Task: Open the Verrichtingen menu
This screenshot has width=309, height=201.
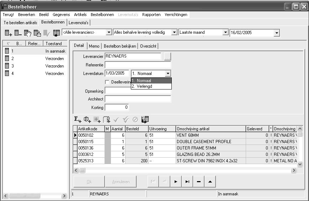Action: click(176, 15)
